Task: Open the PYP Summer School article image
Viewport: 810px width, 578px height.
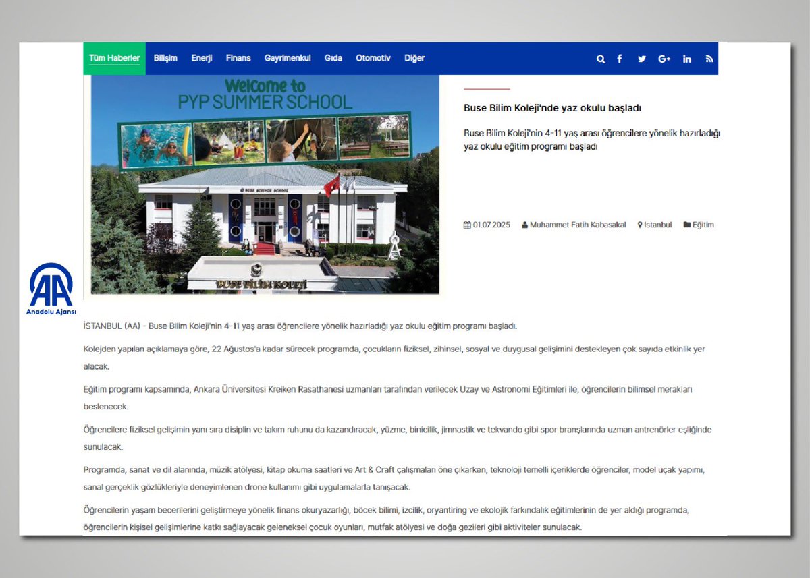Action: [265, 184]
